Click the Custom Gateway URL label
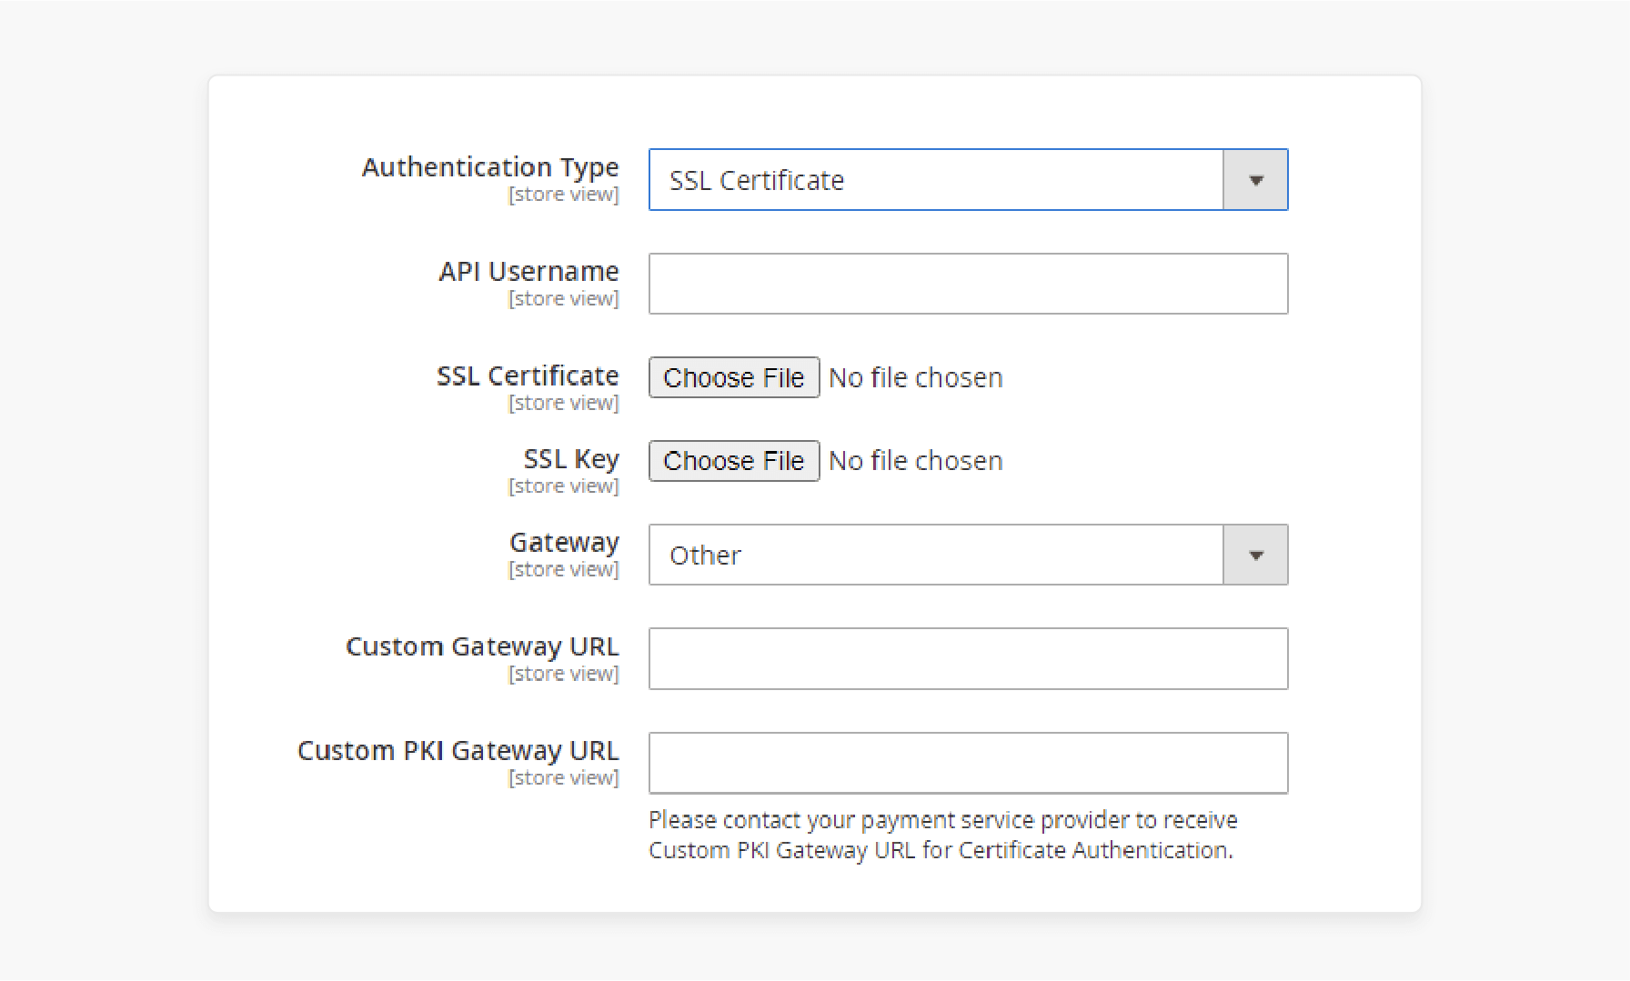 coord(482,646)
